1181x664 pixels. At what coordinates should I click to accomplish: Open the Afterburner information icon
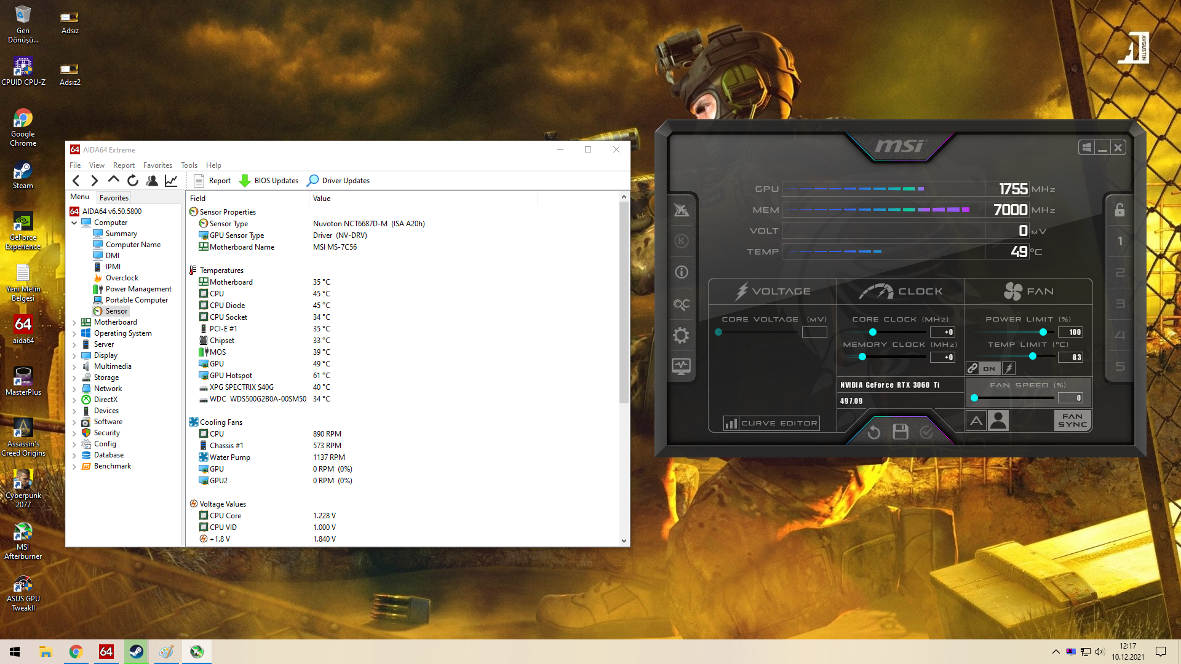[681, 272]
